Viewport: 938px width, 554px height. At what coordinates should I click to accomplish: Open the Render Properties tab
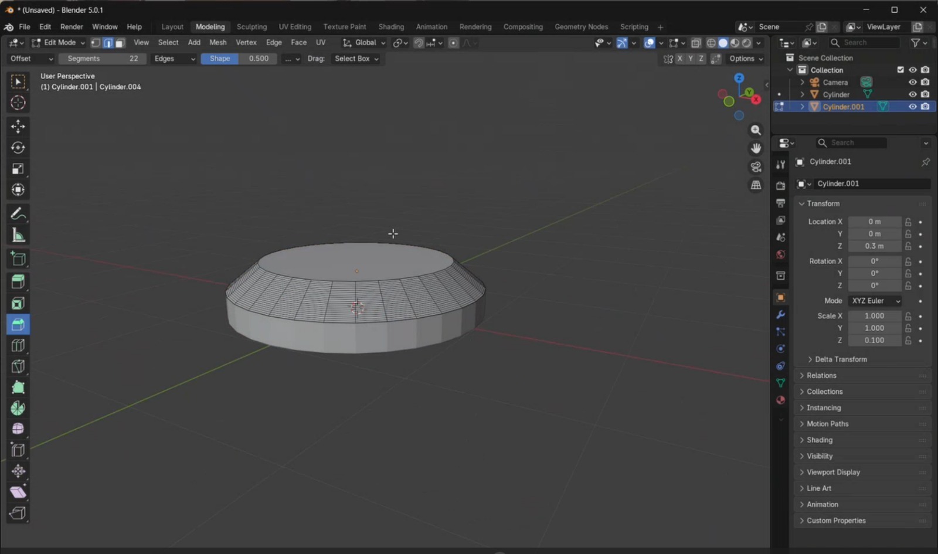click(x=780, y=185)
